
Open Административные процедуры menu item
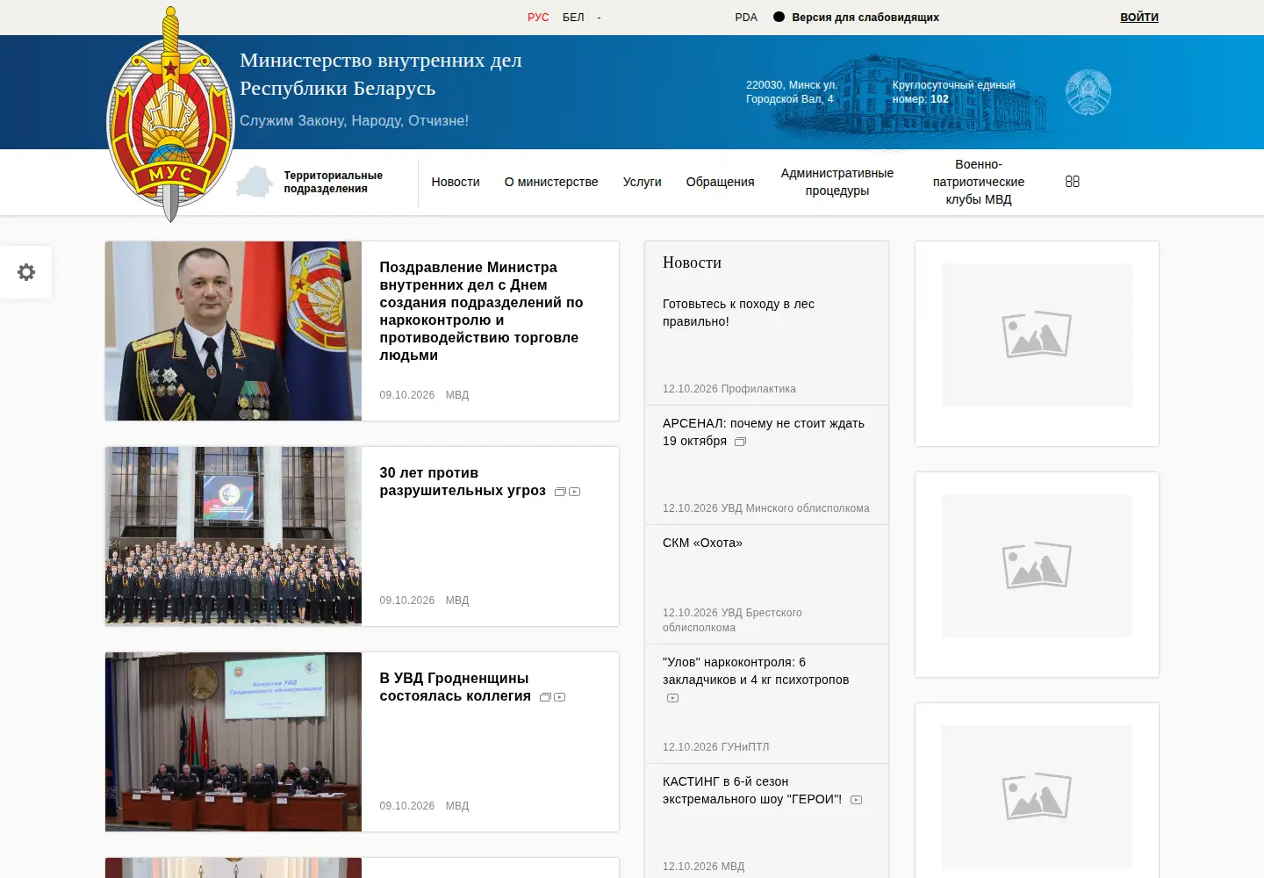837,182
